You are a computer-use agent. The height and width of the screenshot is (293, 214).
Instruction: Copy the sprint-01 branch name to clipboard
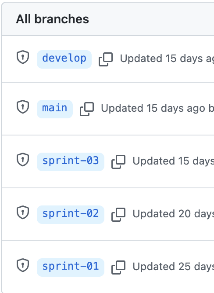[x=118, y=267]
